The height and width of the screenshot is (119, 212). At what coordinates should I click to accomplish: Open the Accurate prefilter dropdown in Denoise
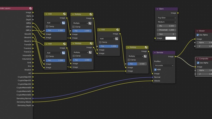pos(164,65)
